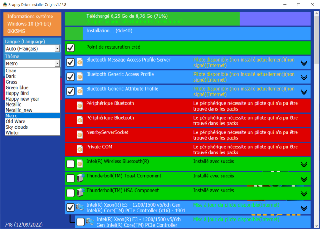The width and height of the screenshot is (320, 229).
Task: Select the Happy Bird theme
Action: pos(32,93)
